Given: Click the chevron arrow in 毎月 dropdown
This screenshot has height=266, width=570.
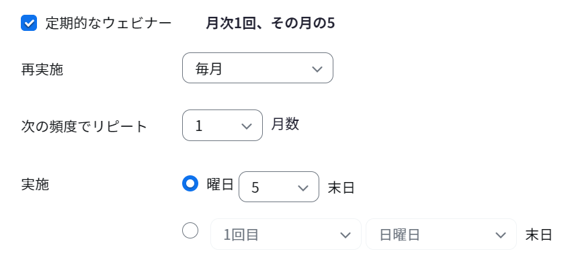Looking at the screenshot, I should [x=317, y=69].
